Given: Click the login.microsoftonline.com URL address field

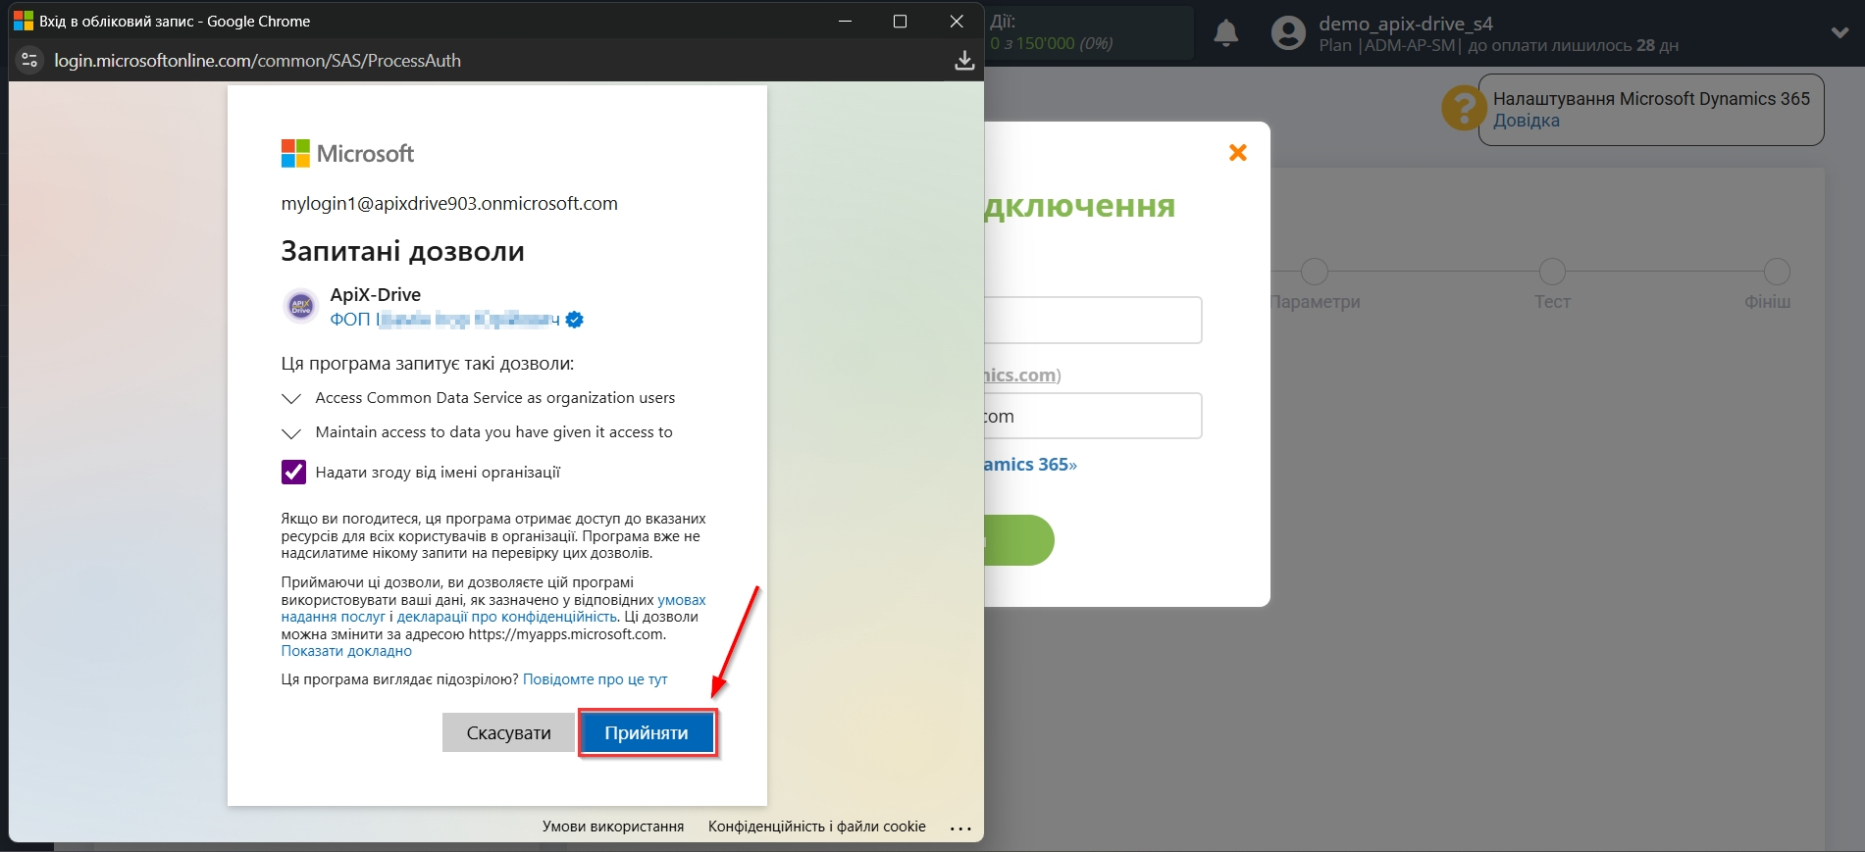Looking at the screenshot, I should (257, 61).
